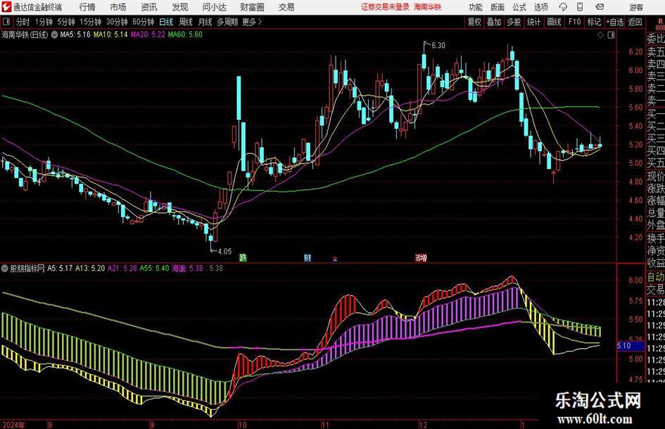665x429 pixels.
Task: Switch to the 周线 weekly tab
Action: click(186, 22)
